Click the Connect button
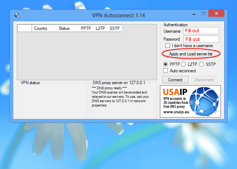 pyautogui.click(x=175, y=80)
